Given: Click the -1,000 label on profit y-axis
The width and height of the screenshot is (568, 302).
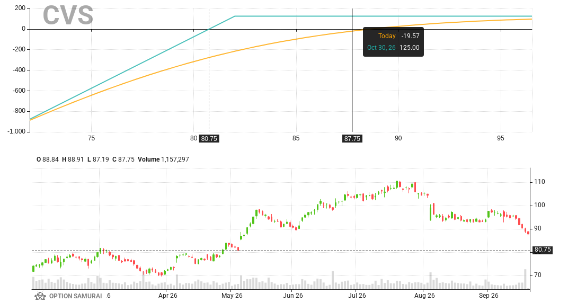Looking at the screenshot, I should [16, 131].
